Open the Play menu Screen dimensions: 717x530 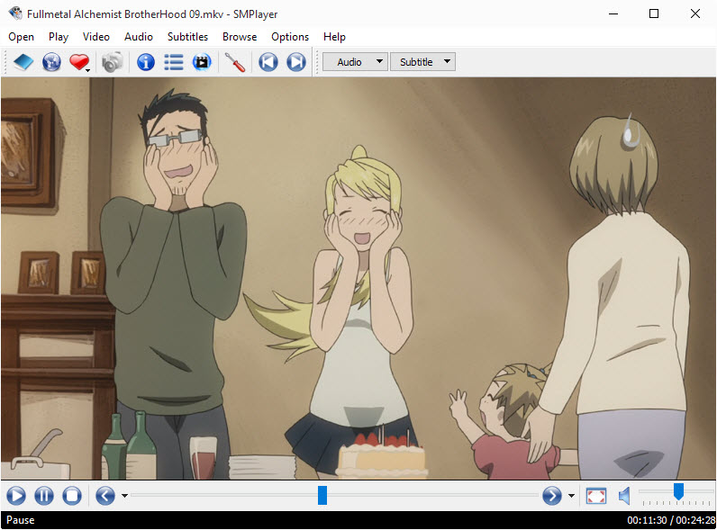59,37
